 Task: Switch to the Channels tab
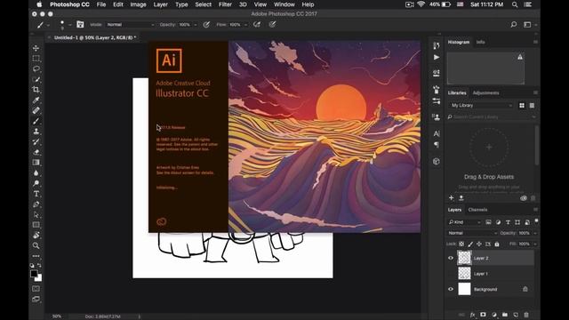coord(477,210)
